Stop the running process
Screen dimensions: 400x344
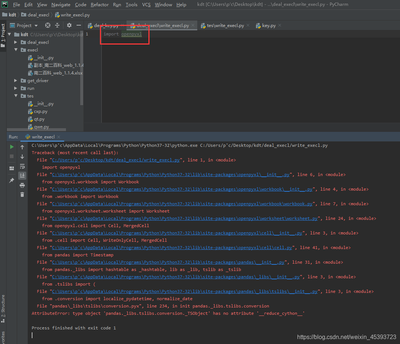pyautogui.click(x=12, y=156)
